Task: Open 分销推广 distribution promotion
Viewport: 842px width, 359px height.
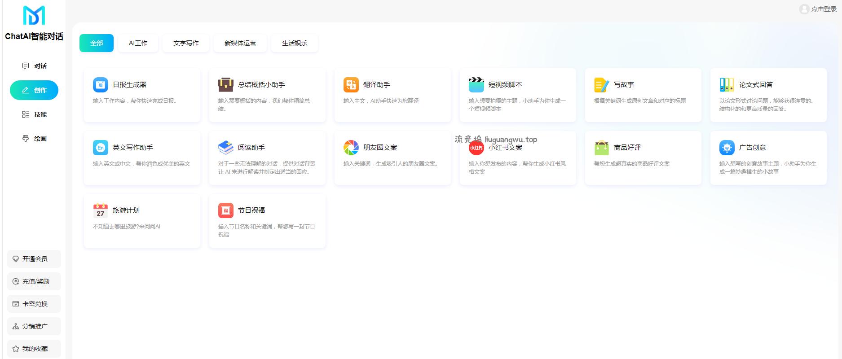Action: 34,326
